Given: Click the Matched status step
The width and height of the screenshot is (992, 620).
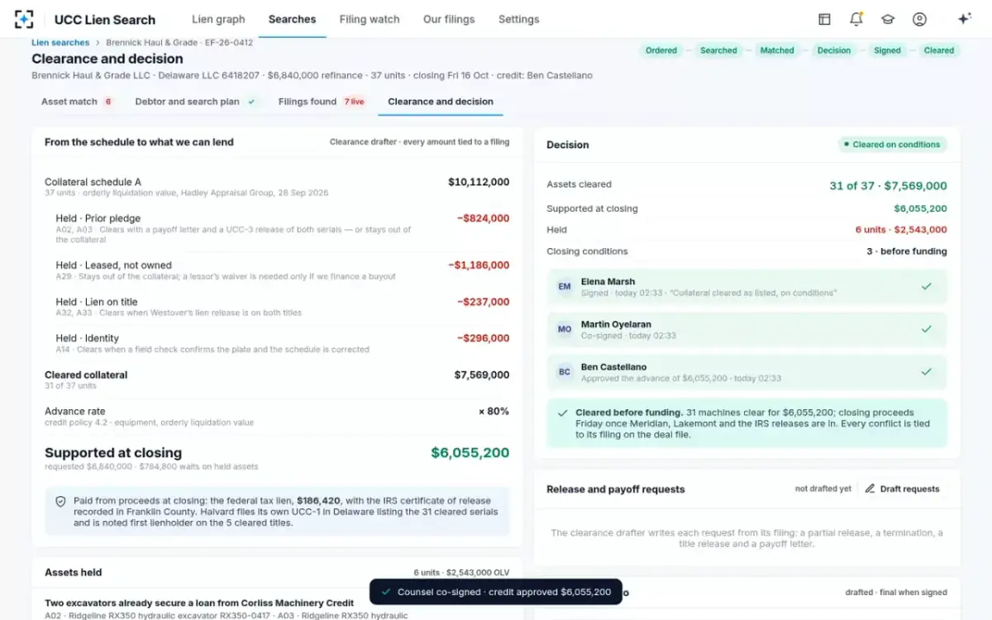Looking at the screenshot, I should point(777,50).
